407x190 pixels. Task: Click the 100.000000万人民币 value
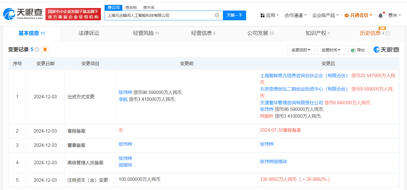click(x=139, y=179)
